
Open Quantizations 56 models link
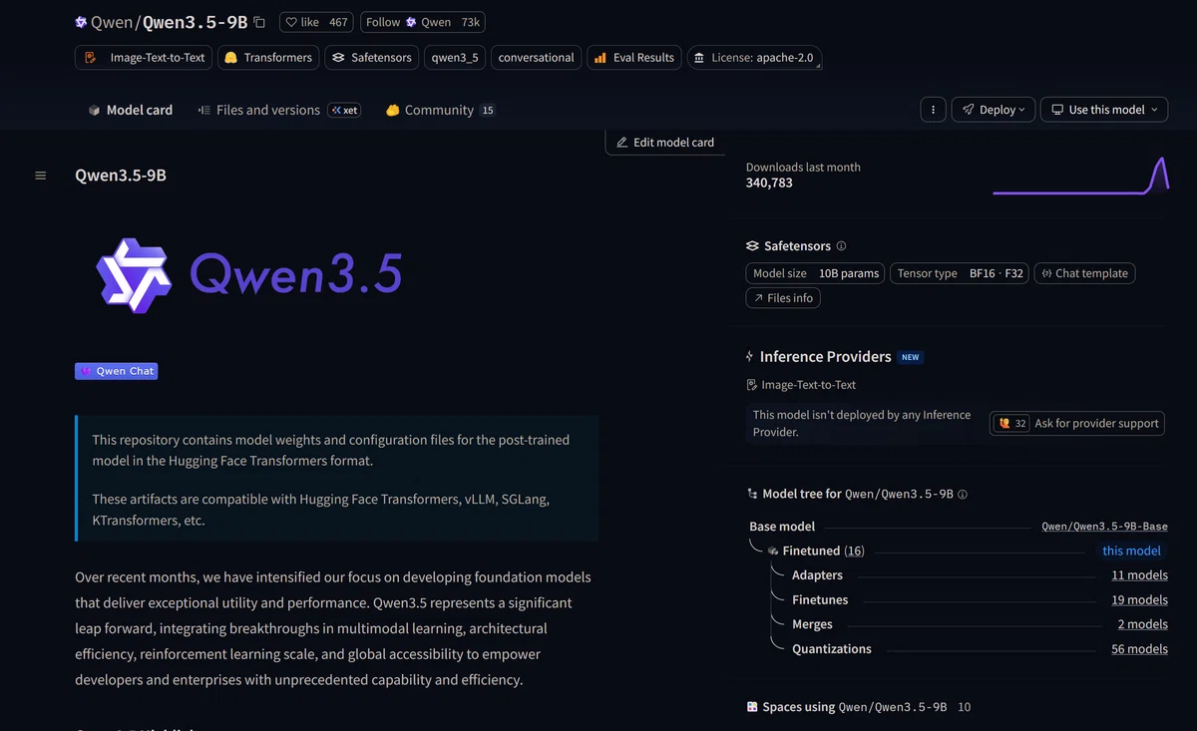pos(1139,649)
